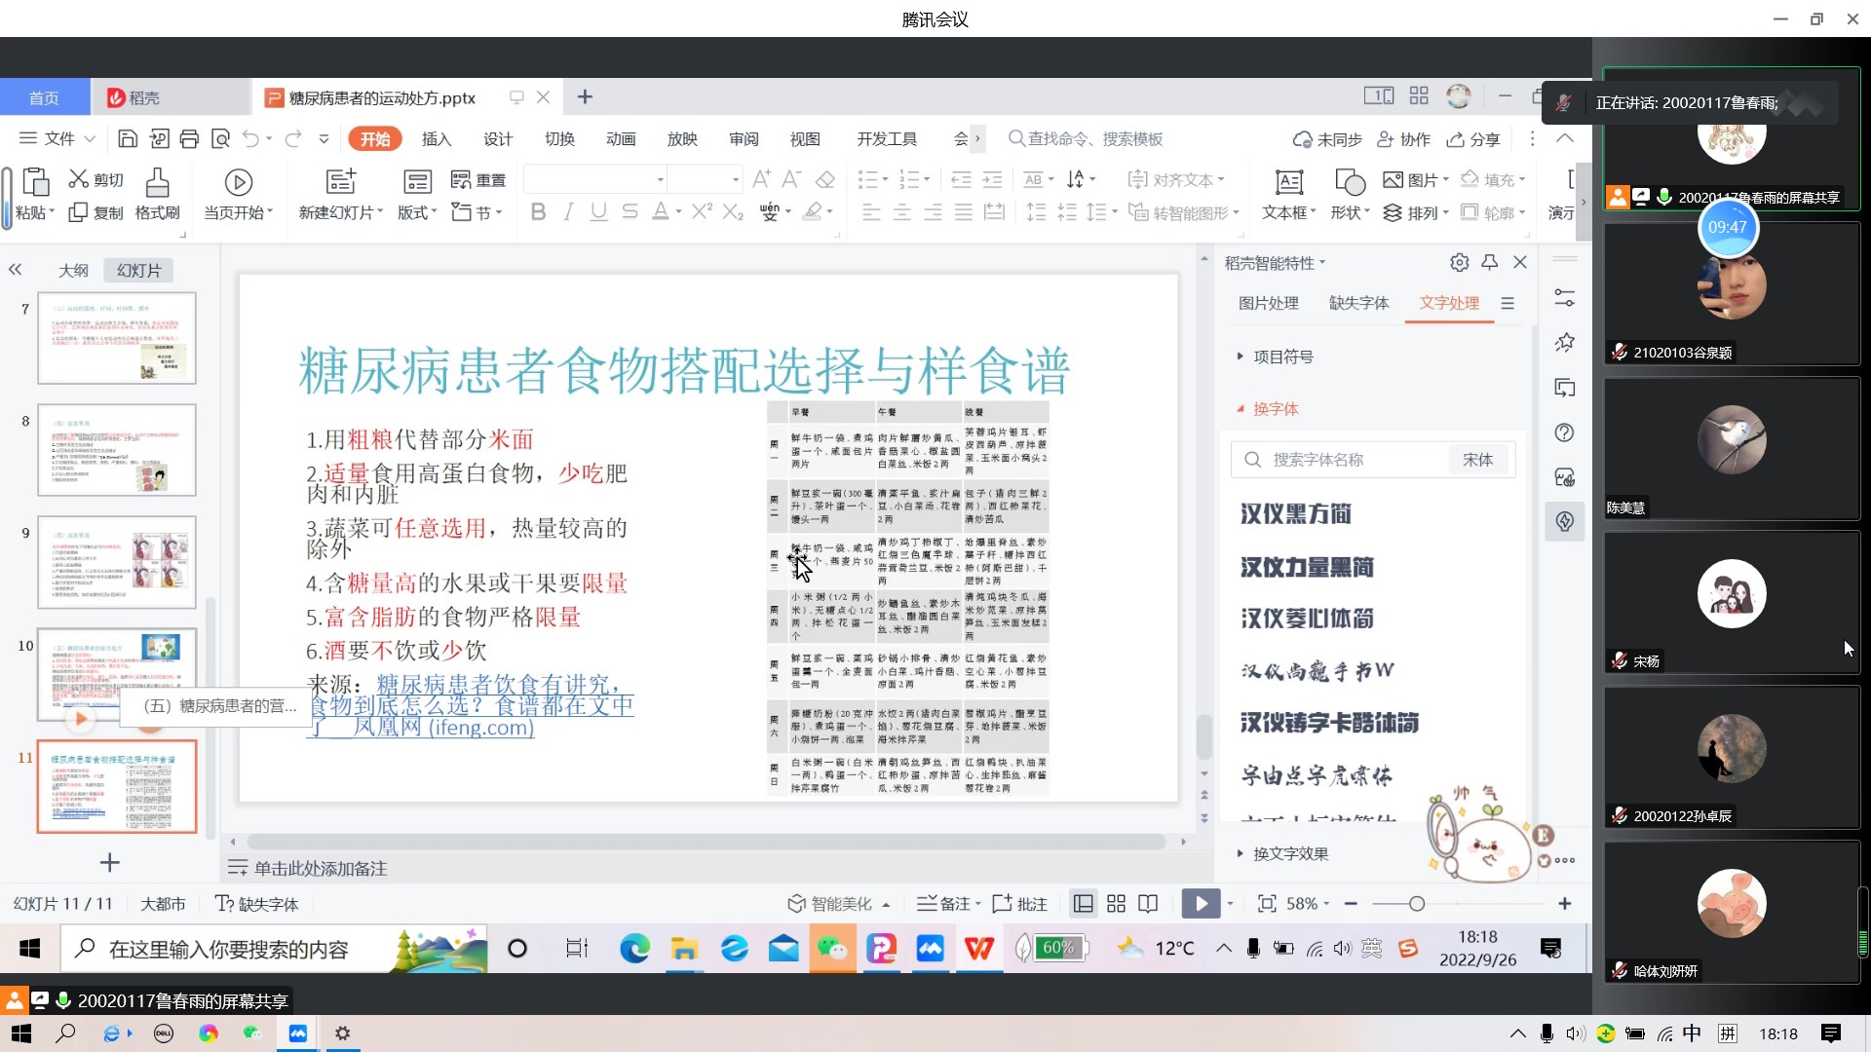Click the Text Box (文本框) icon
Image resolution: width=1871 pixels, height=1052 pixels.
click(x=1289, y=182)
